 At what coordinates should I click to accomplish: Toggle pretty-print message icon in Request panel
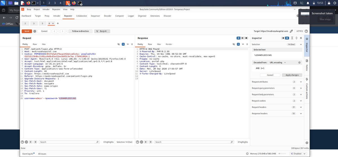tap(123, 44)
